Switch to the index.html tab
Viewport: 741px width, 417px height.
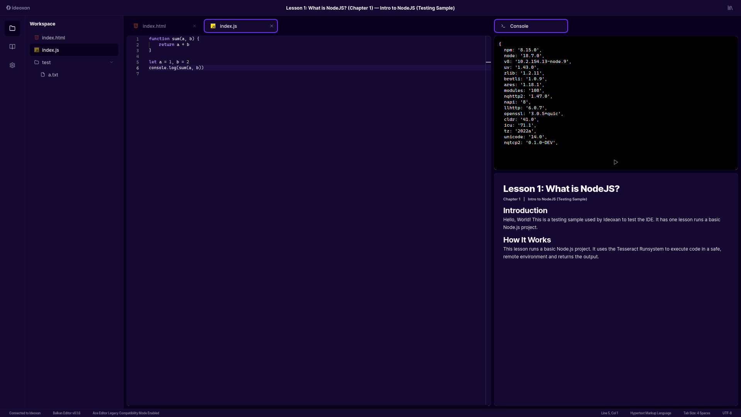[154, 26]
